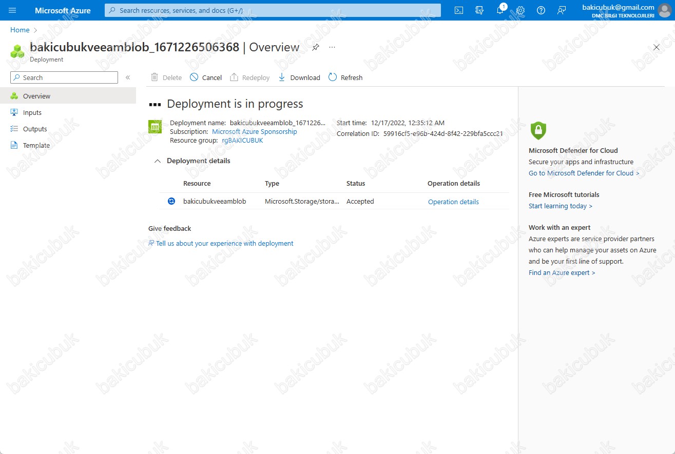This screenshot has width=675, height=454.
Task: Close the deployment overview blade
Action: [x=657, y=47]
